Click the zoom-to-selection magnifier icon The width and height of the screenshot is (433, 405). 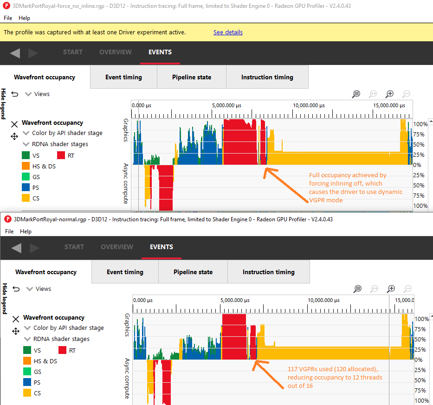pyautogui.click(x=356, y=94)
